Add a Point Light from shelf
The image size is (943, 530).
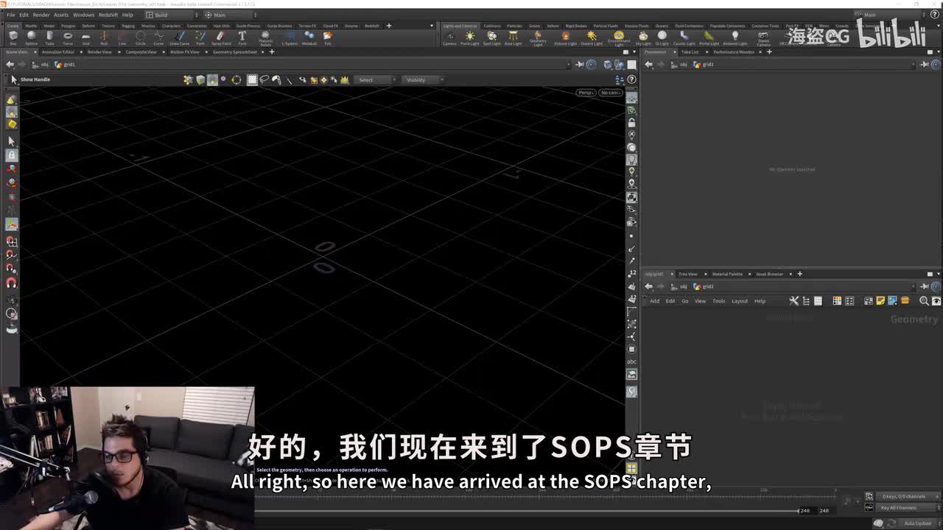click(x=470, y=38)
